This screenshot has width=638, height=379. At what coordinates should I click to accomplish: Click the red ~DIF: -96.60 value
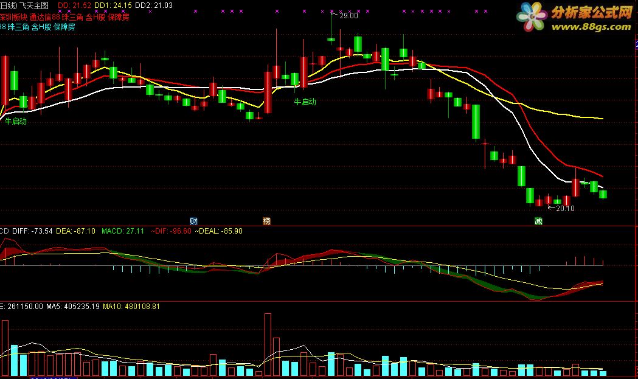[x=171, y=231]
